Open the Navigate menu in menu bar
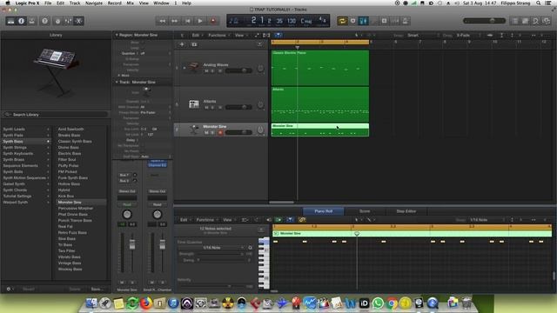This screenshot has width=557, height=313. [94, 3]
